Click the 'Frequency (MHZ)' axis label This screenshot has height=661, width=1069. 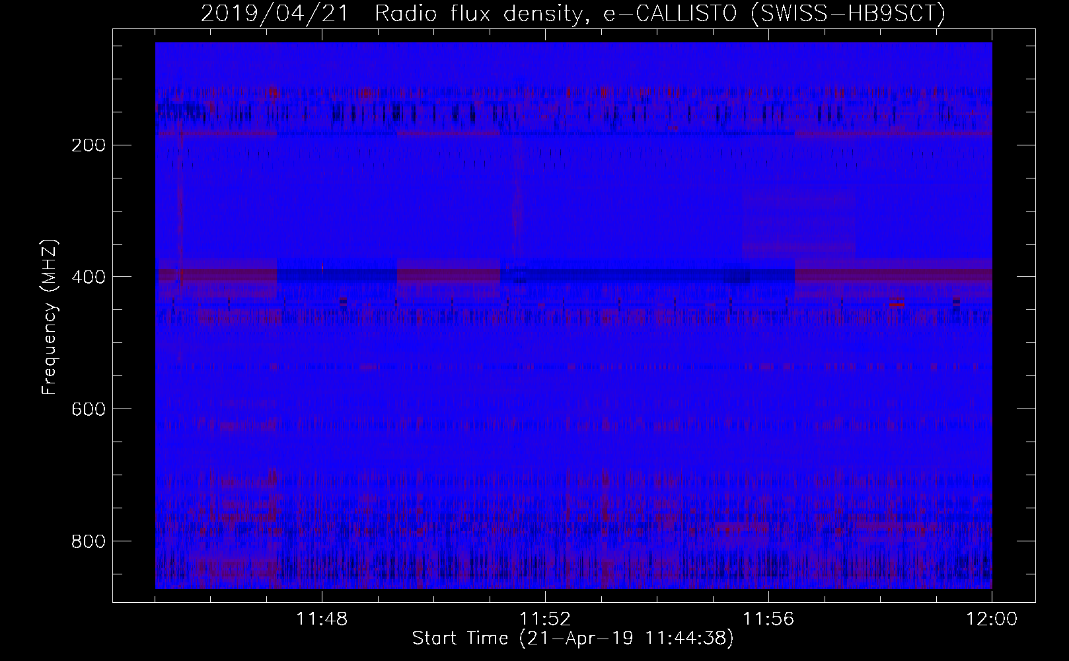click(x=50, y=317)
